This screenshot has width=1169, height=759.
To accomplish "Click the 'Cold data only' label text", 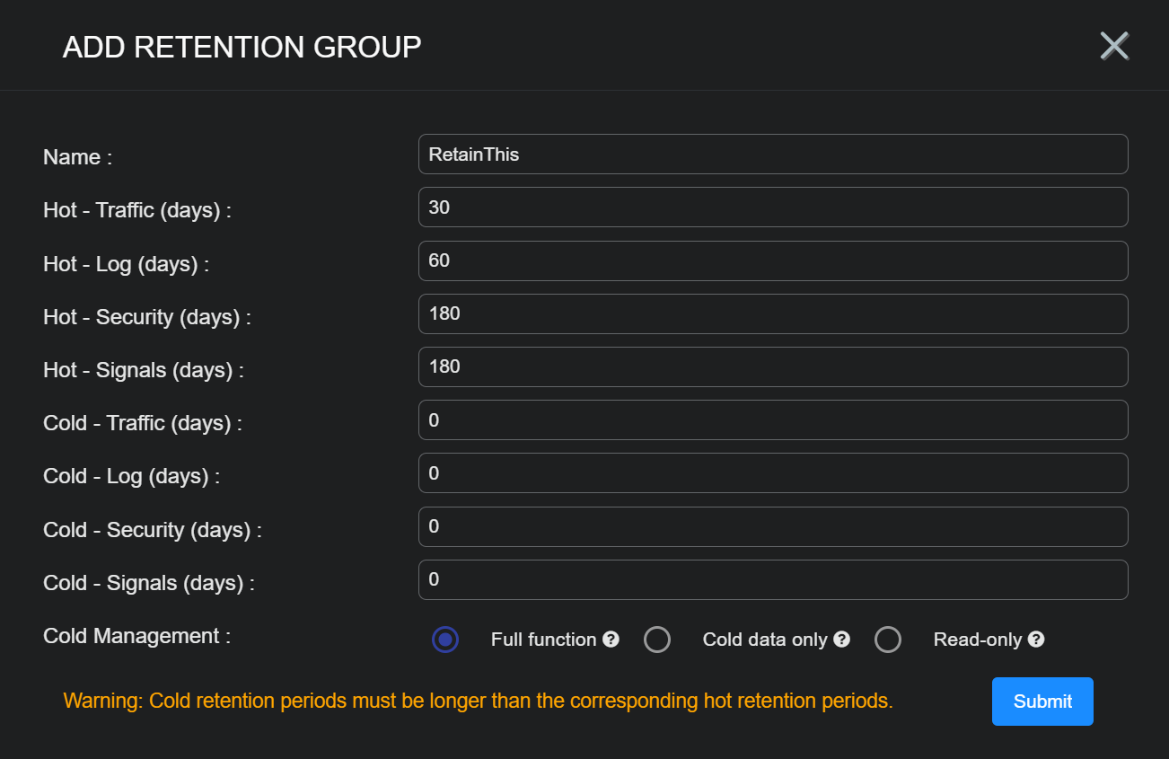I will click(765, 640).
